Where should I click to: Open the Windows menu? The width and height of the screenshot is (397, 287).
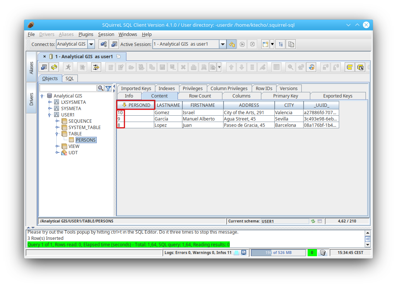(128, 34)
